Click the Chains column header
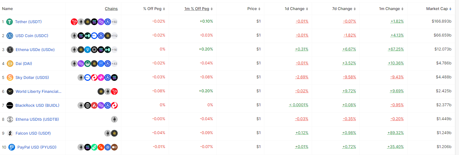Viewport: 459px width, 155px height. (111, 9)
